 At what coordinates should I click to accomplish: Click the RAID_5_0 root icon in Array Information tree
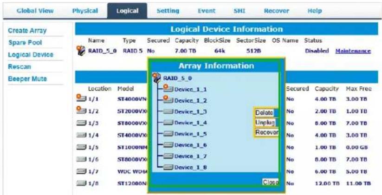pos(156,78)
